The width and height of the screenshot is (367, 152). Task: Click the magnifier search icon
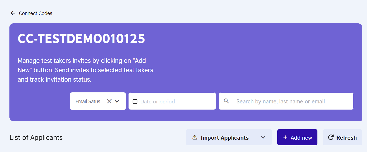coord(226,101)
